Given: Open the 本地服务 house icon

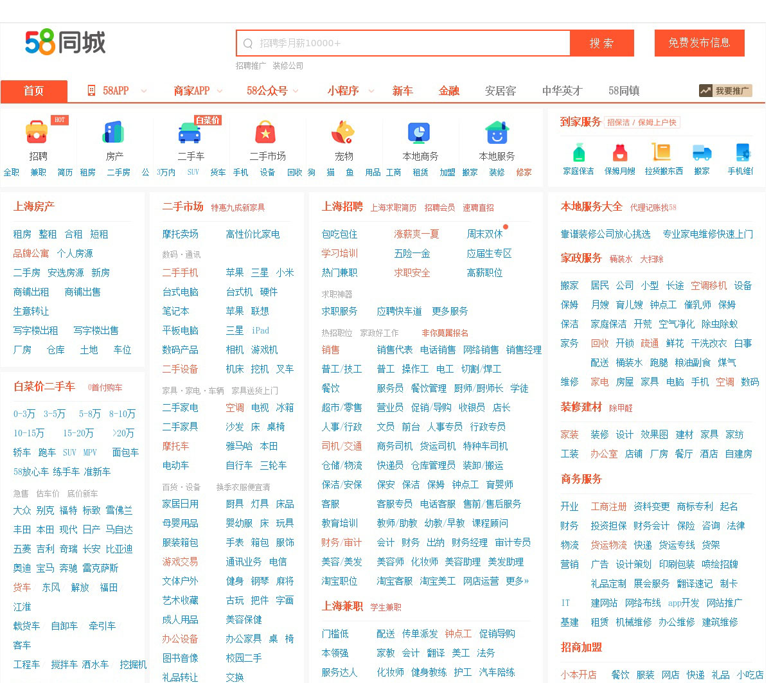Looking at the screenshot, I should (496, 132).
